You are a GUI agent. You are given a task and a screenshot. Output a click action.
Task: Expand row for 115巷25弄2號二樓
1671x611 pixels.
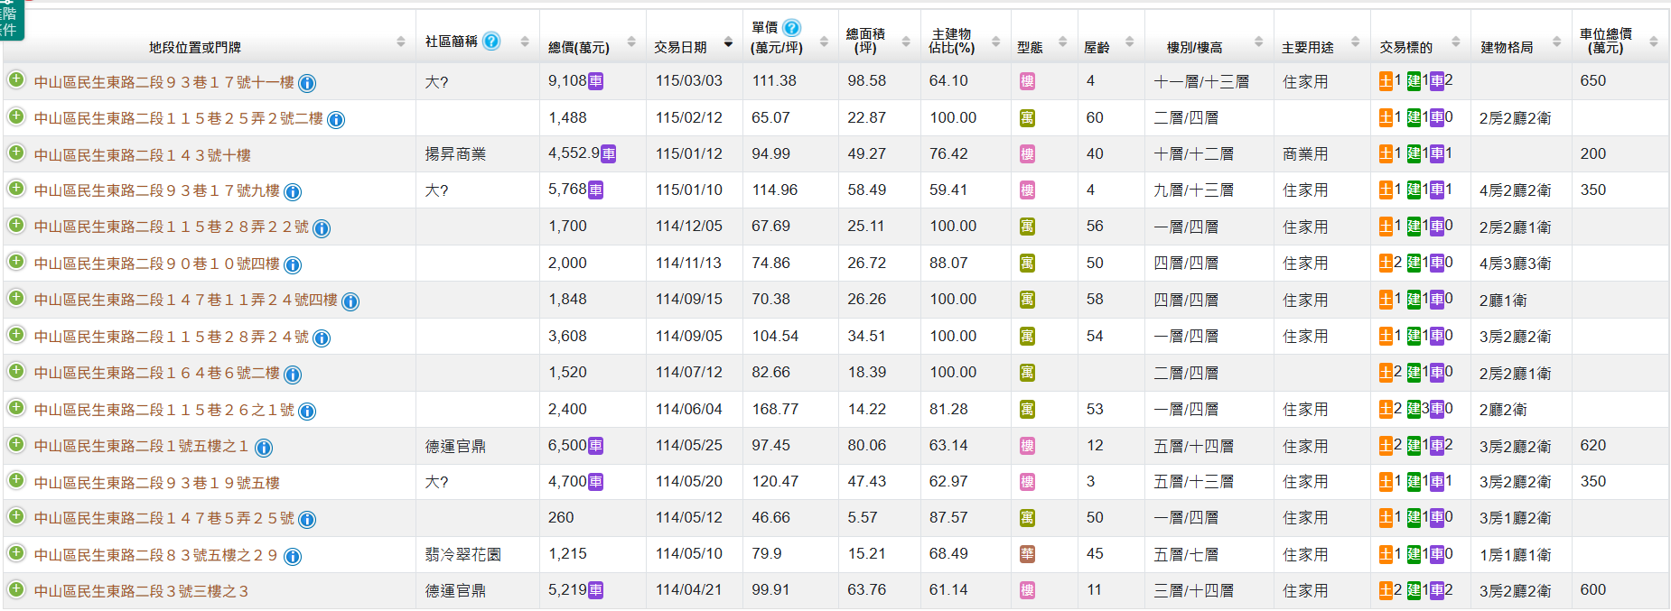16,116
